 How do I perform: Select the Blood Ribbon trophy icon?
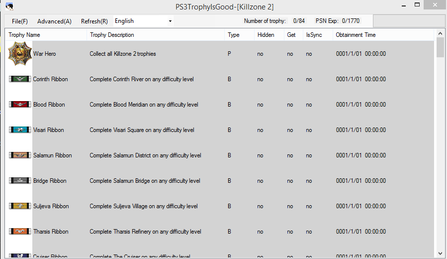20,105
